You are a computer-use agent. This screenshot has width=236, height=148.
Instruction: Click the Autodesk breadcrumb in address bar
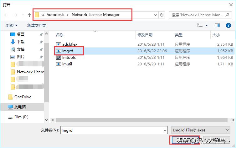click(55, 15)
